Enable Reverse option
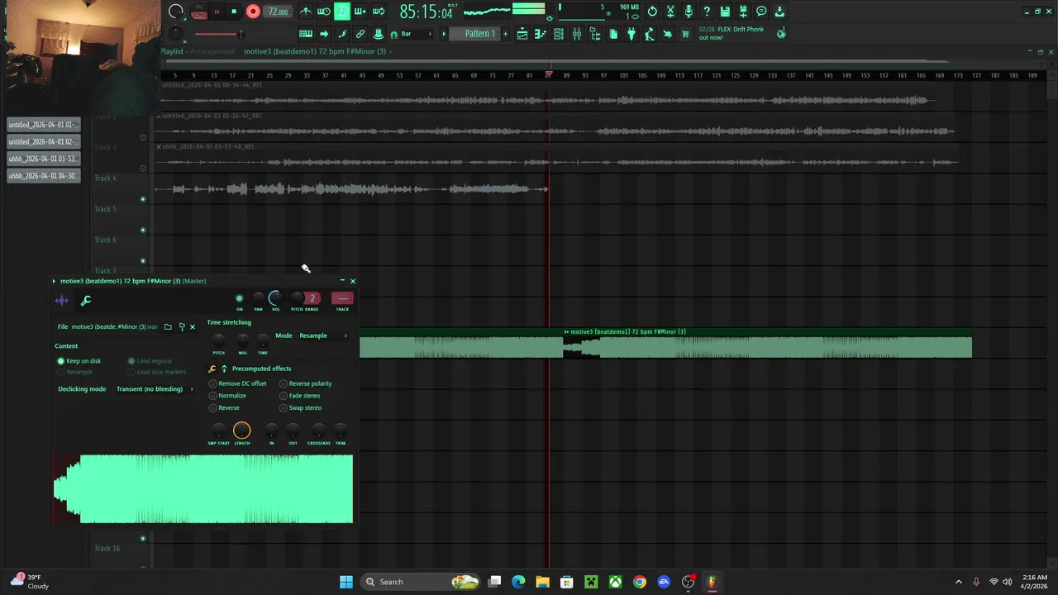 click(224, 407)
